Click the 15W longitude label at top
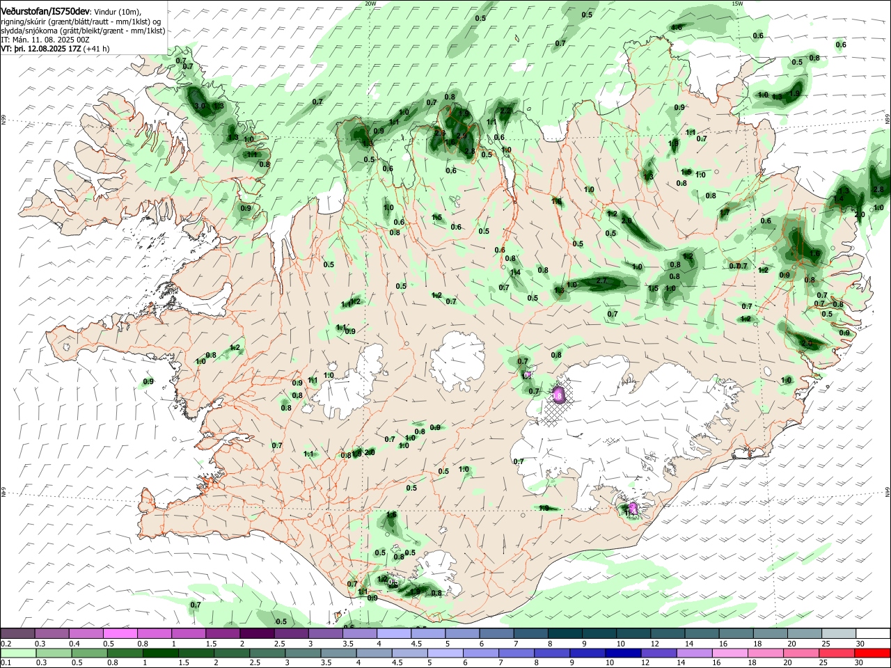The width and height of the screenshot is (891, 668). tap(737, 3)
